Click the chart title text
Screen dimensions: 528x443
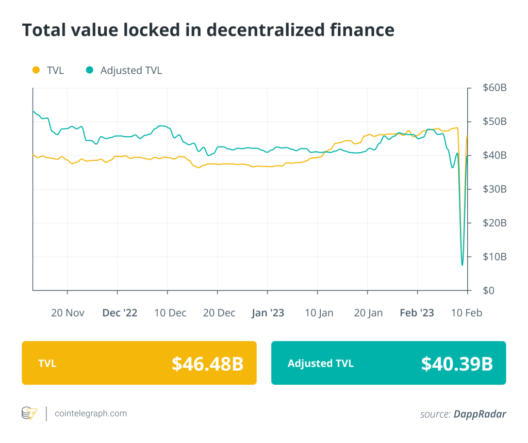pos(208,30)
